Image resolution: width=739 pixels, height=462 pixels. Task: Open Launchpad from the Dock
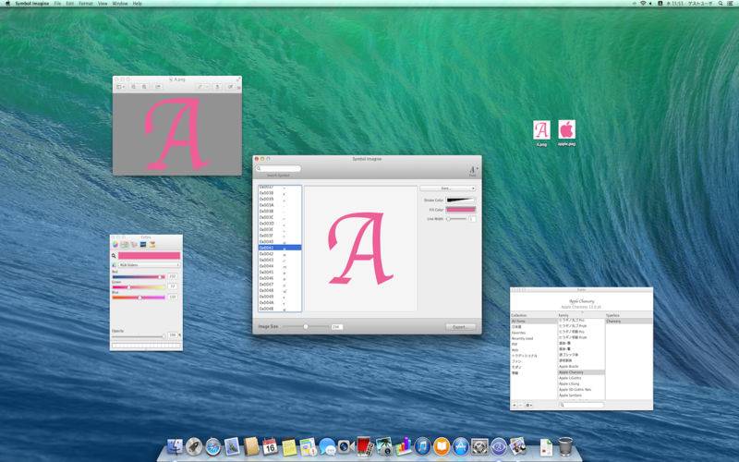coord(194,446)
